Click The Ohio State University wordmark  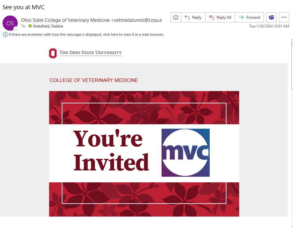(x=90, y=53)
